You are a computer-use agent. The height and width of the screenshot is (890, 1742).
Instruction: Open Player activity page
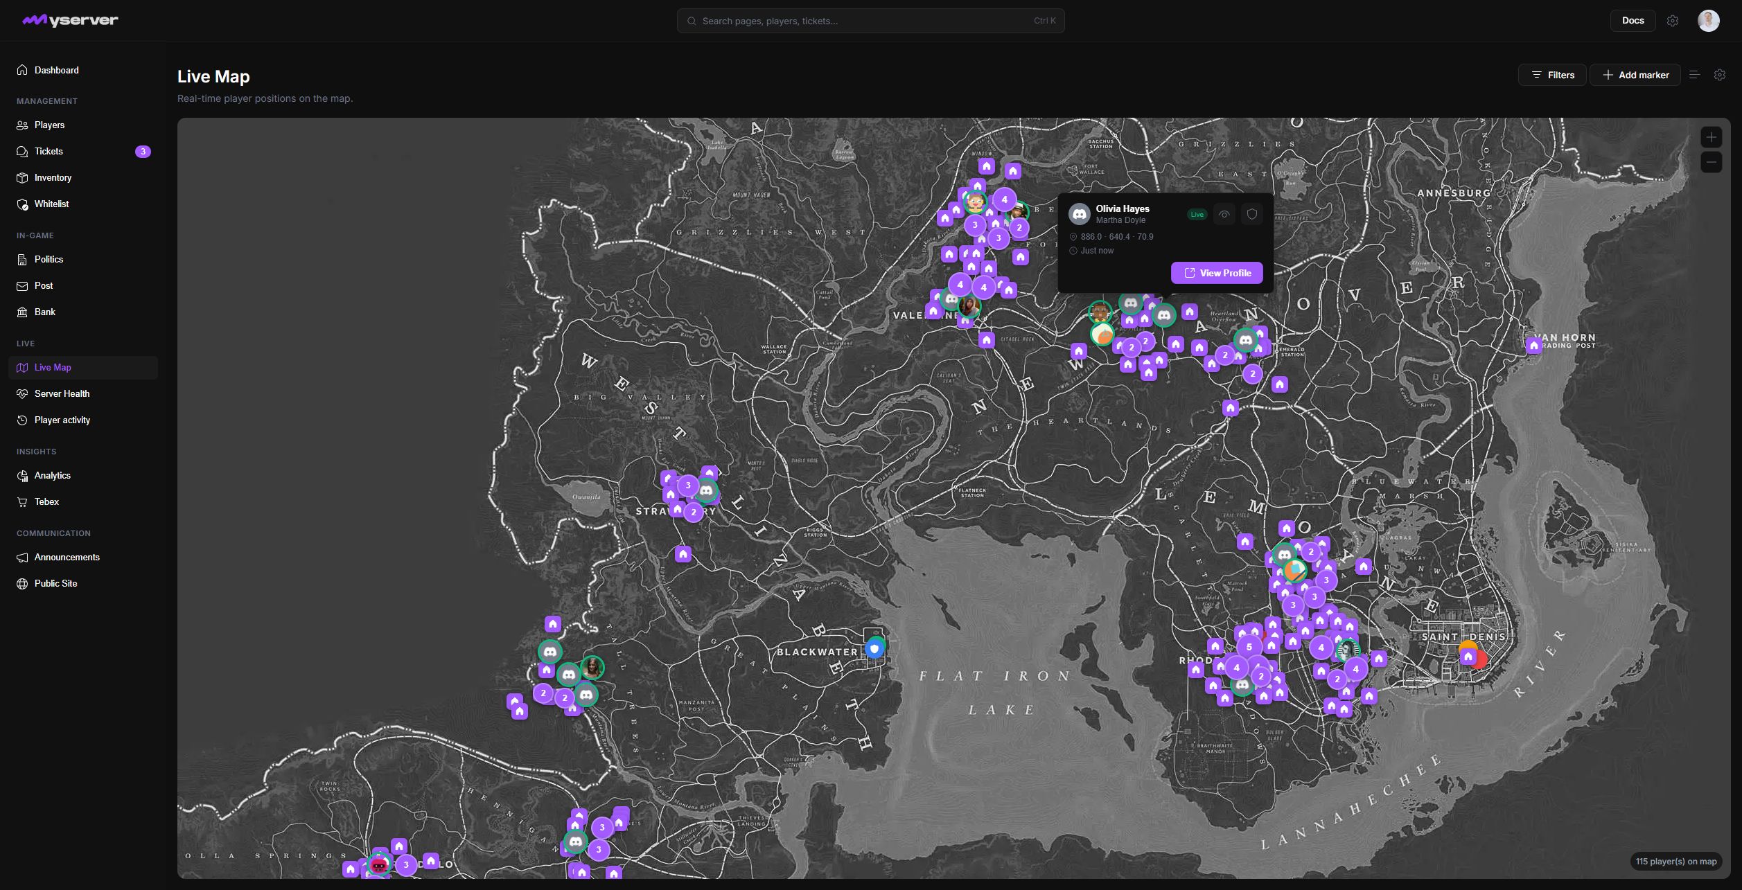83,420
